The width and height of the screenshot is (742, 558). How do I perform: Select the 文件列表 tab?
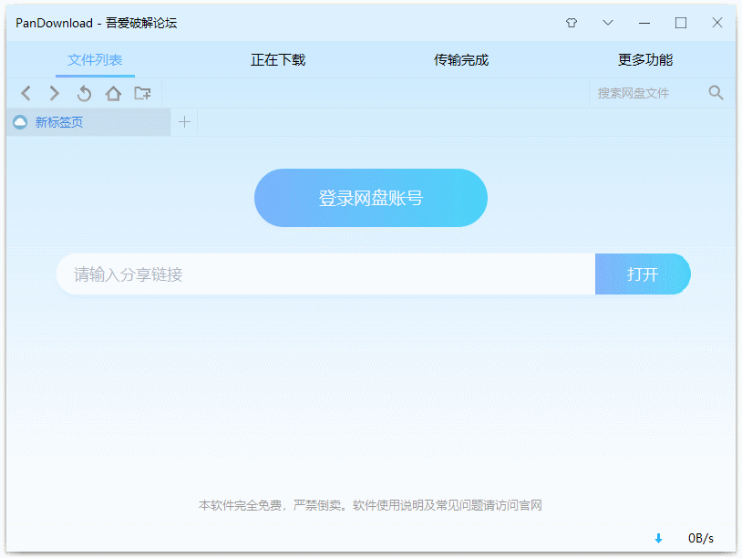coord(95,58)
